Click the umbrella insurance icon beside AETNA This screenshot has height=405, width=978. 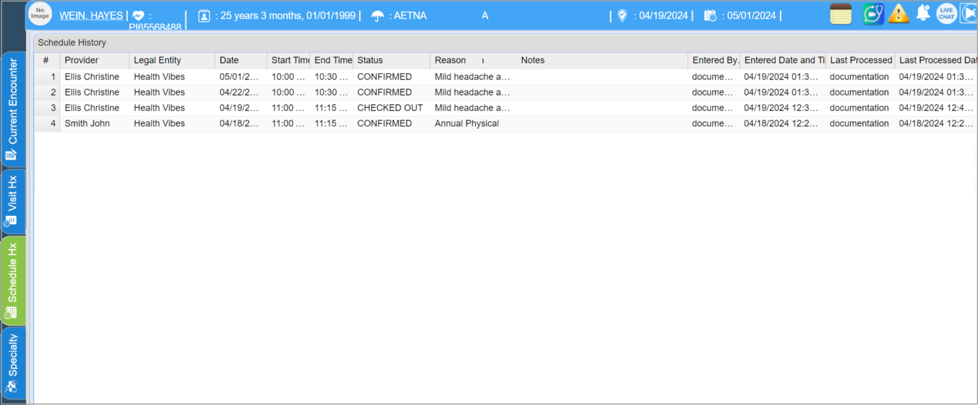click(378, 15)
